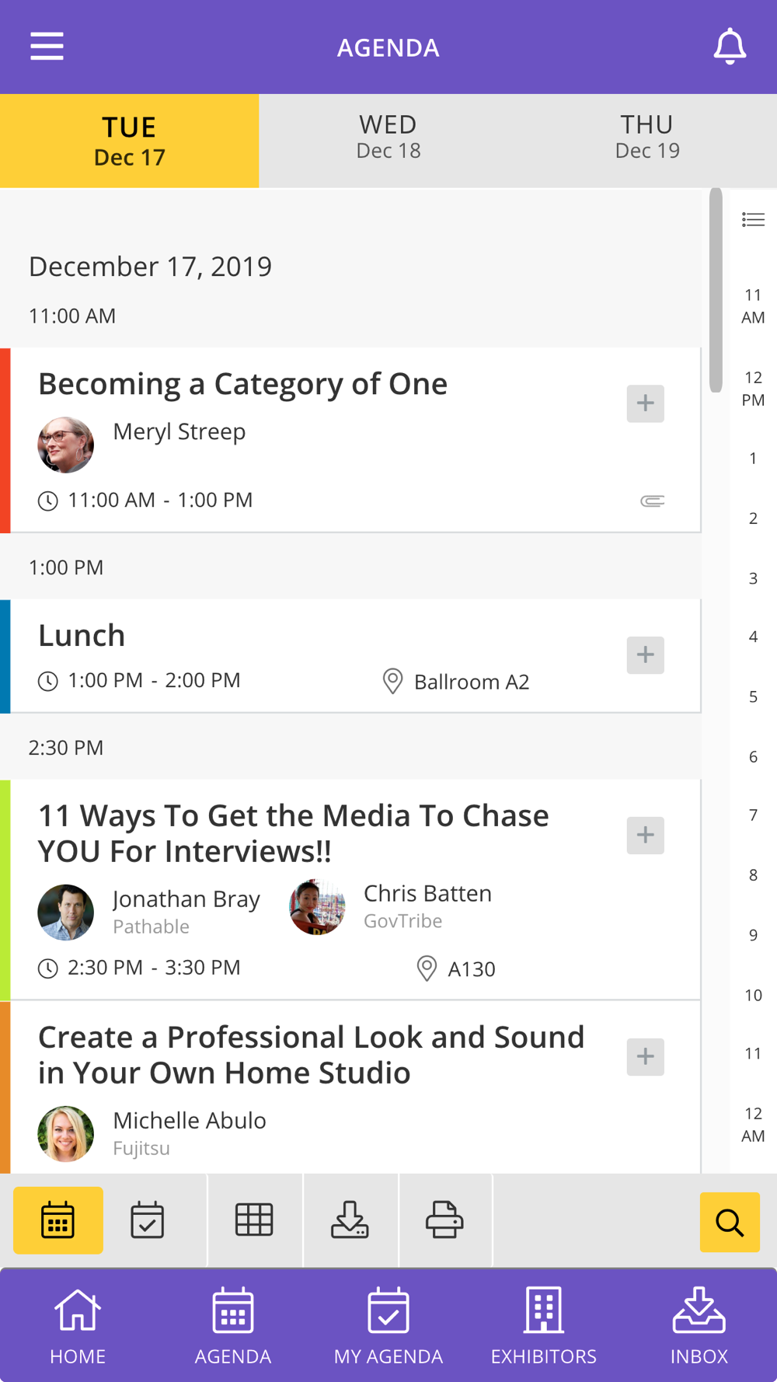Add Home Studio session to my agenda
Screen dimensions: 777x1382
point(646,1056)
